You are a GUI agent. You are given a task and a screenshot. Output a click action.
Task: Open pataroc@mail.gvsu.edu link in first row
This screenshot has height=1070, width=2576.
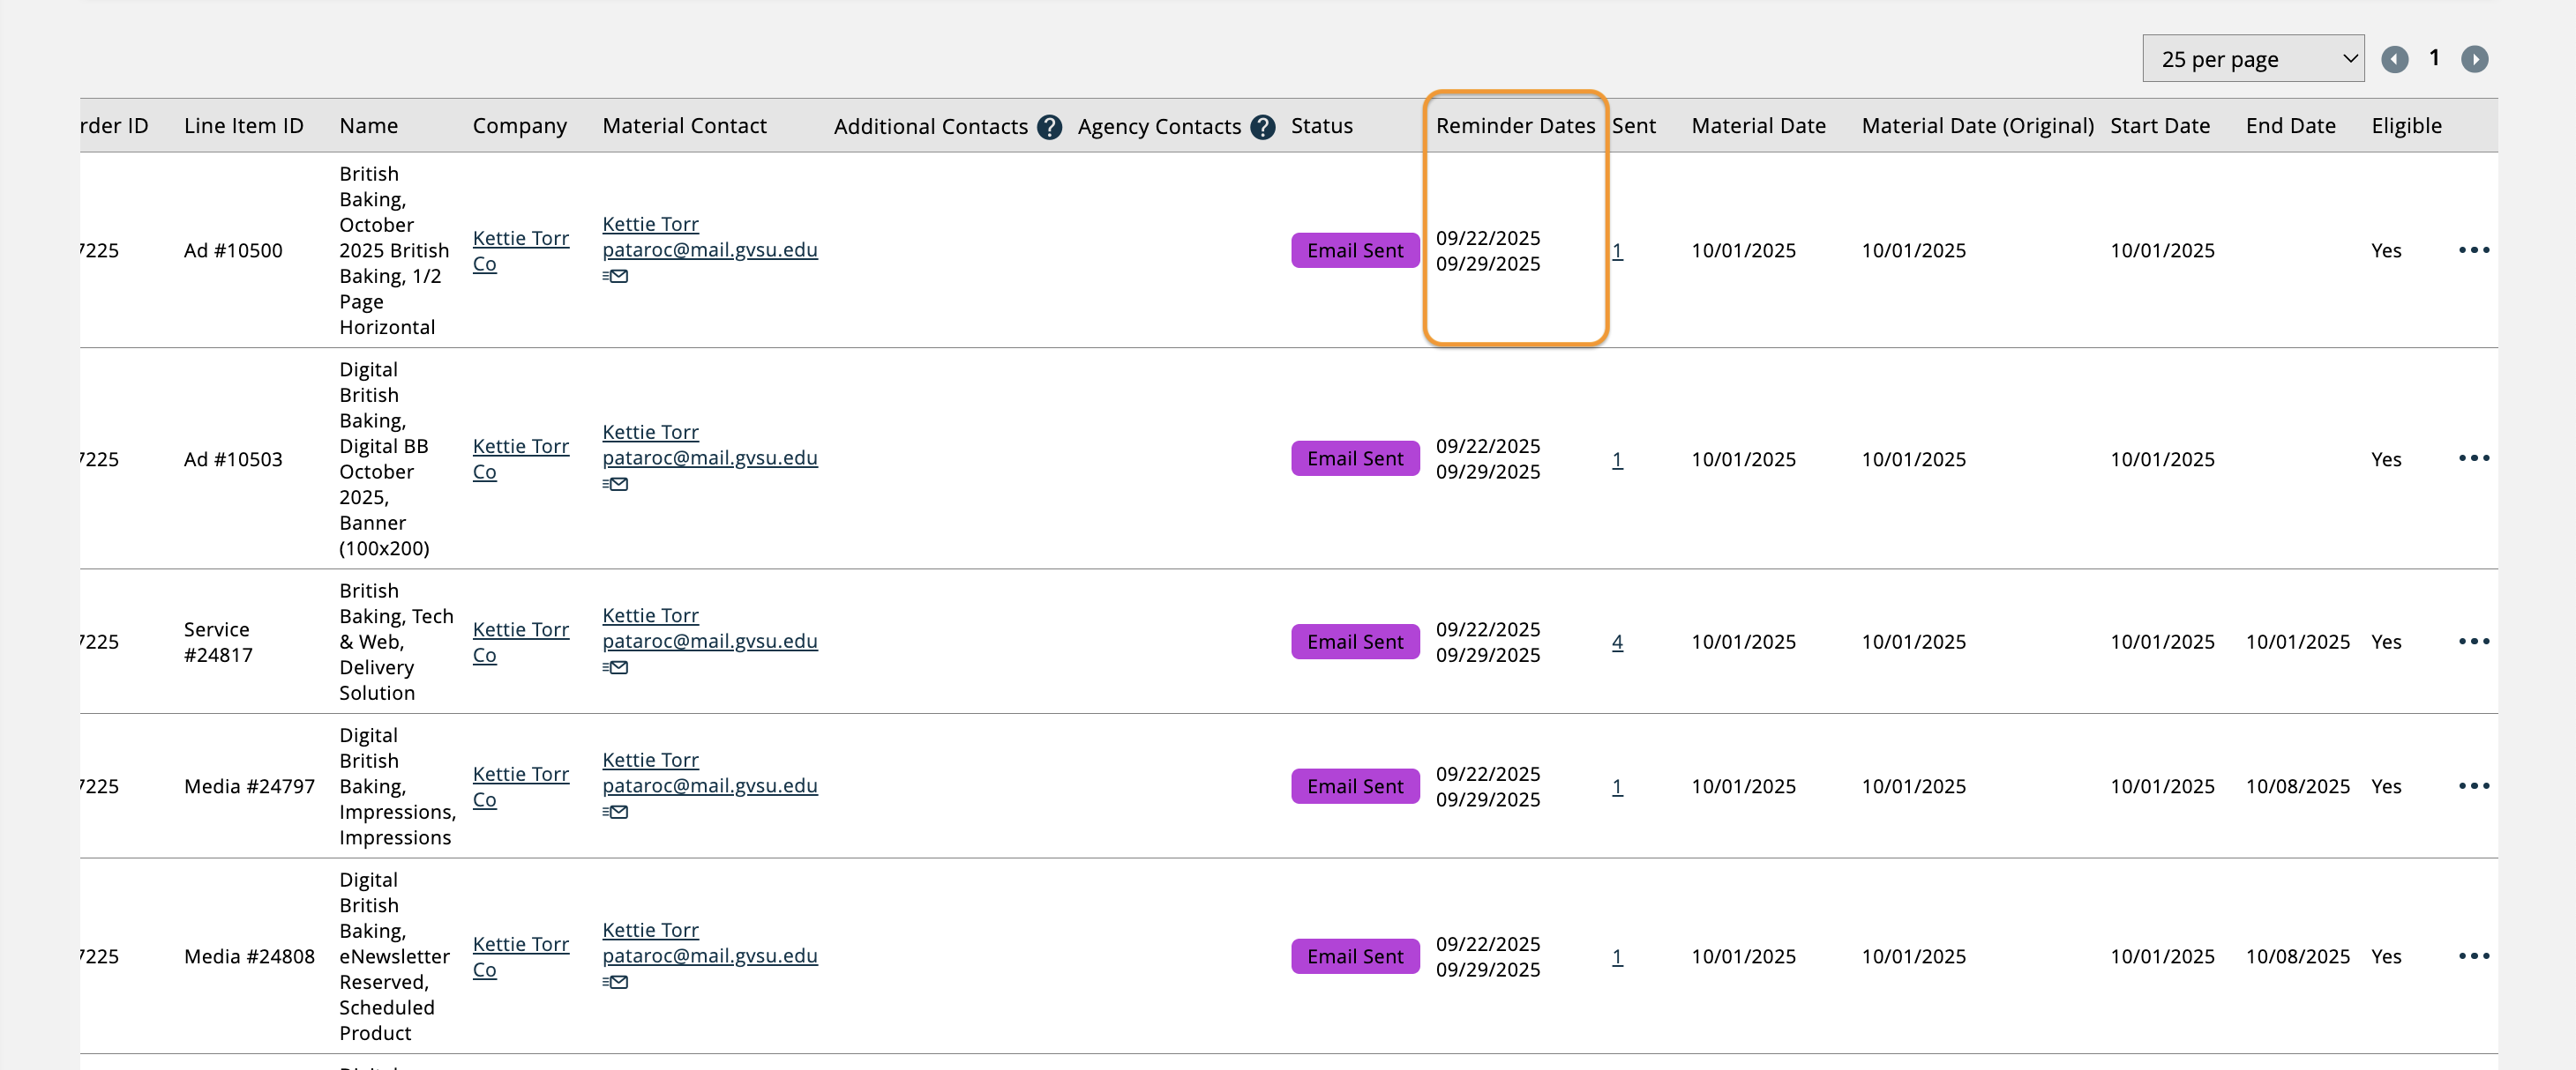(x=709, y=249)
